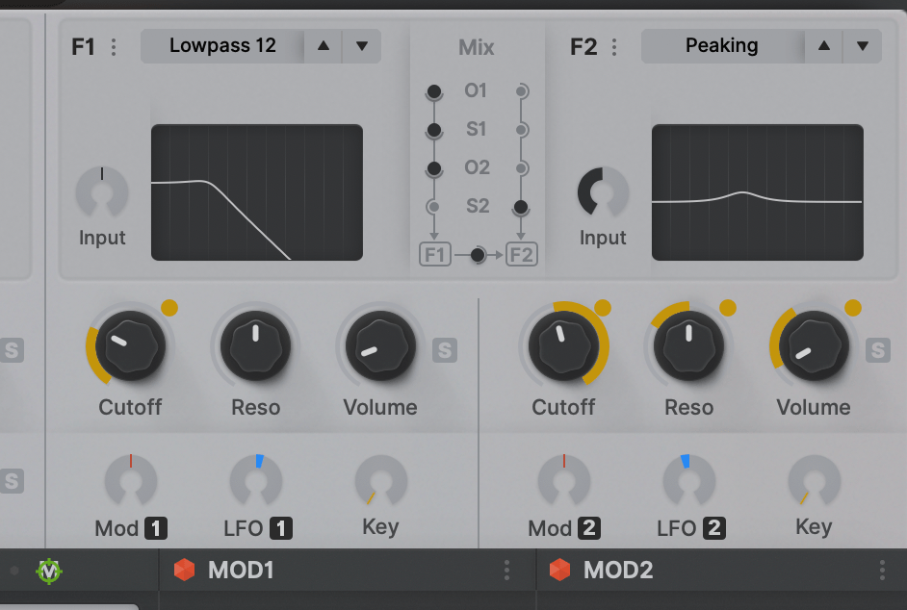Click the F1 Key tracking knob
Viewport: 907px width, 610px height.
click(381, 481)
